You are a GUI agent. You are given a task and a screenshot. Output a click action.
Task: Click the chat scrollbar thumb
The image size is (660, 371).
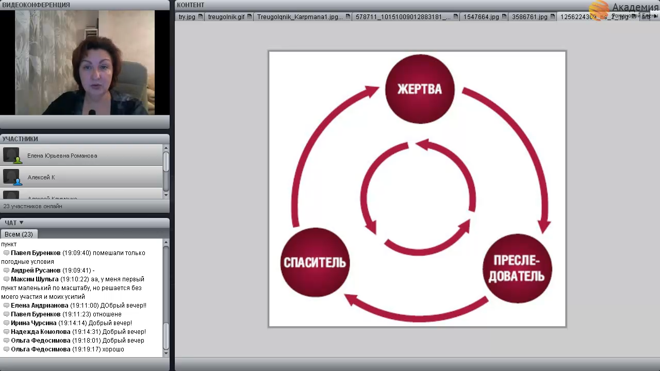click(x=166, y=336)
